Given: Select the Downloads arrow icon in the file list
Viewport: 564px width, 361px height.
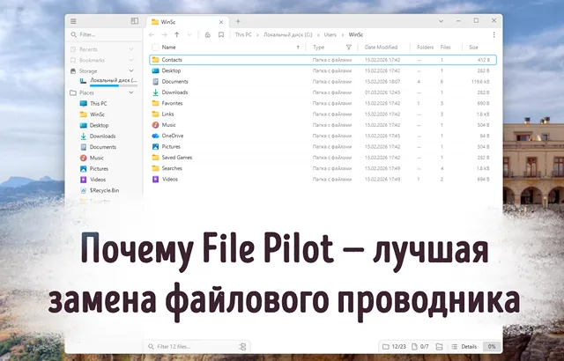Looking at the screenshot, I should (x=155, y=92).
